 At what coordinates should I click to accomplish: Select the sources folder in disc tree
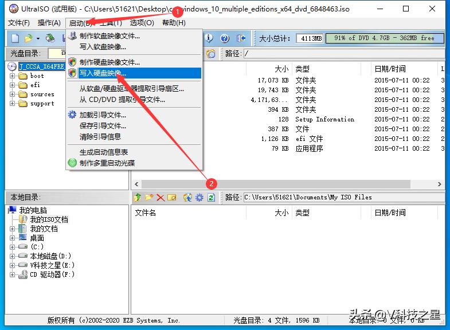(42, 94)
